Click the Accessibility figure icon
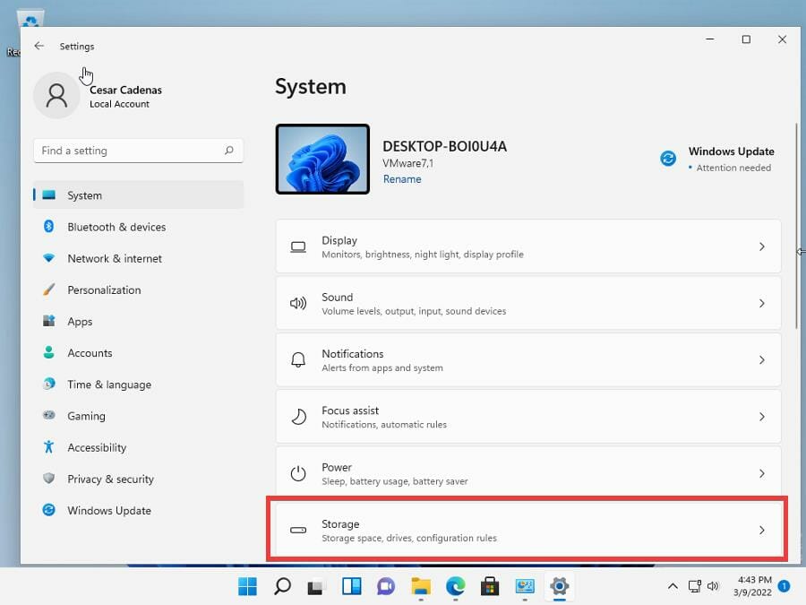The width and height of the screenshot is (806, 605). [49, 446]
